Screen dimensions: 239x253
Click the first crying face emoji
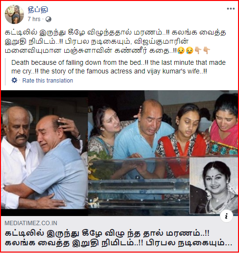[181, 50]
